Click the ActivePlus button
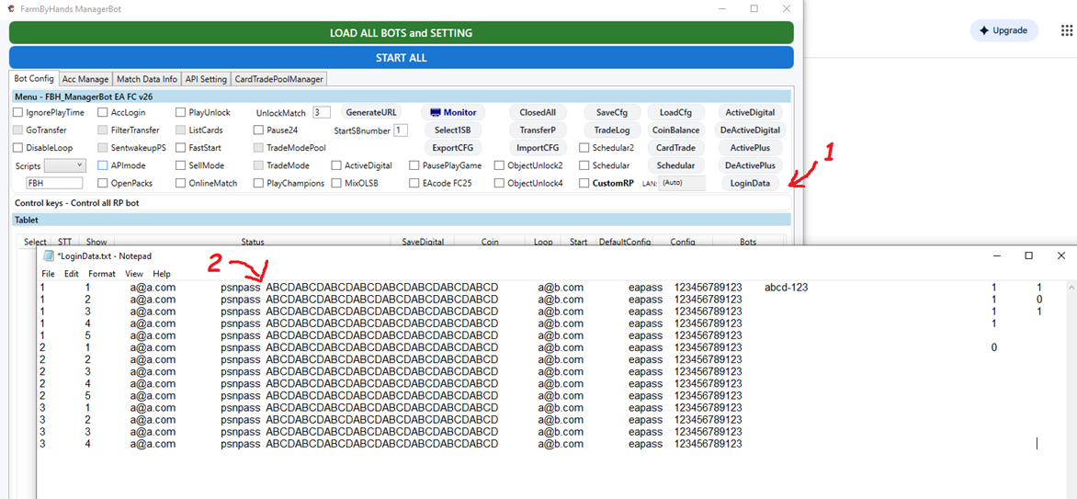1077x499 pixels. click(750, 147)
